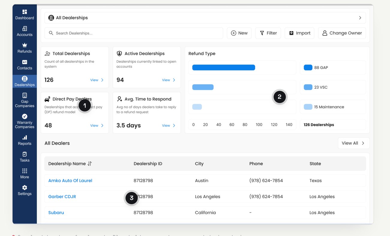This screenshot has width=390, height=236.
Task: Open Warranty Companies in the sidebar
Action: tap(25, 121)
